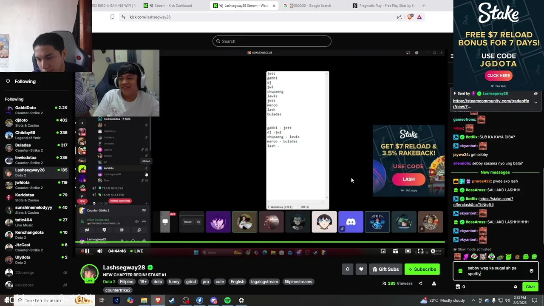Jump to New messages in chat
The width and height of the screenshot is (544, 306).
495,172
